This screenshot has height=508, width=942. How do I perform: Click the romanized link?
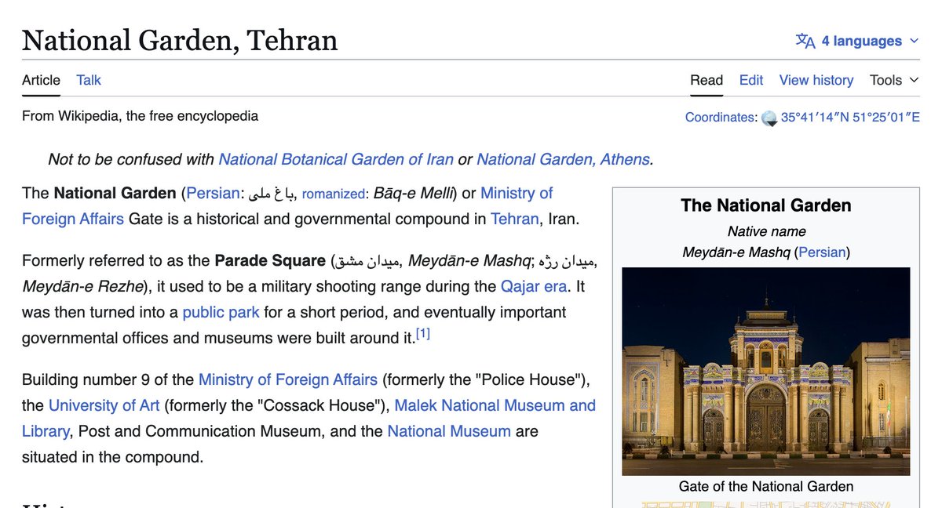tap(334, 194)
